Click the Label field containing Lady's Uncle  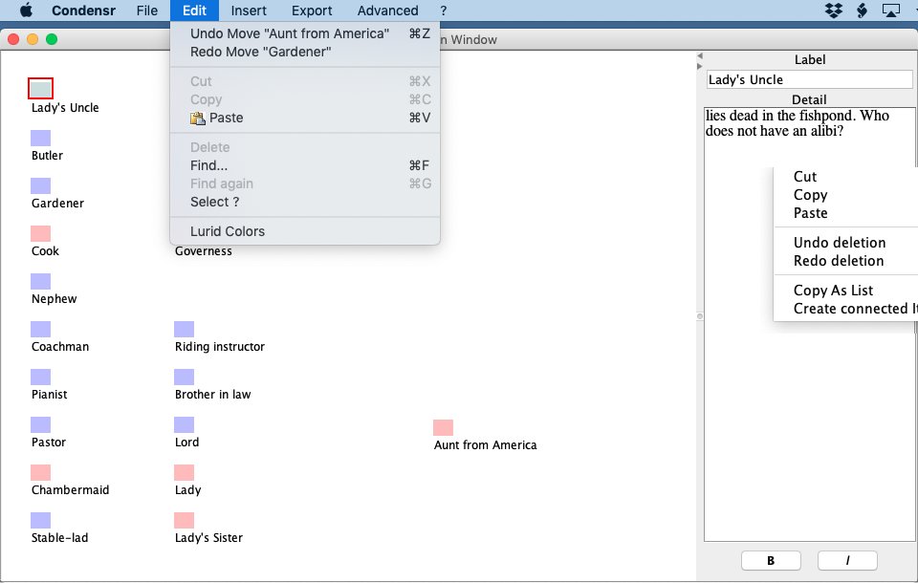[809, 79]
